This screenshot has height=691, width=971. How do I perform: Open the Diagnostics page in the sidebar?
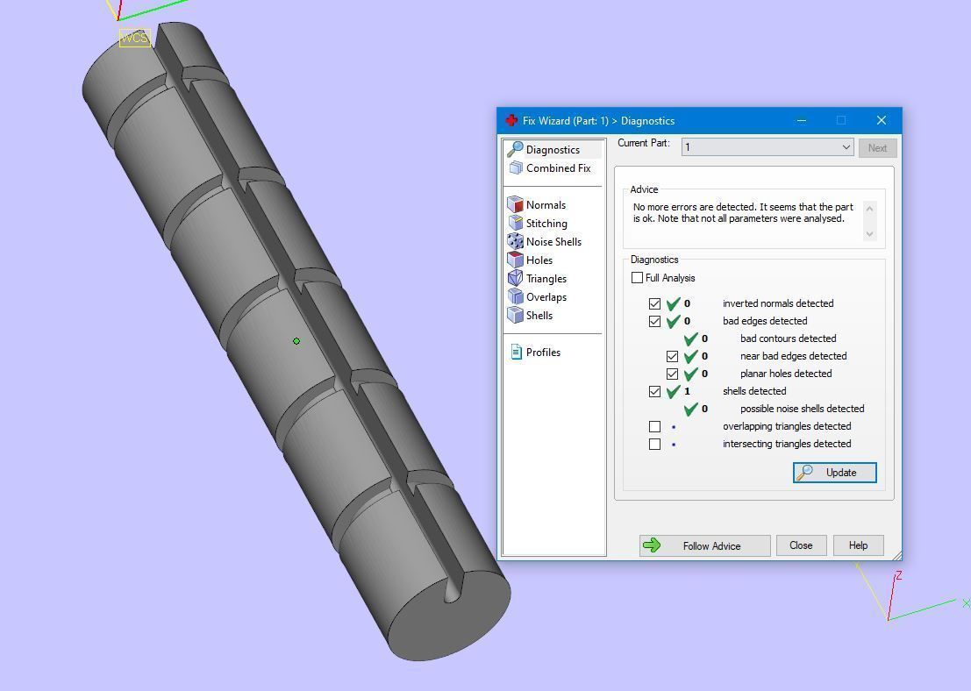553,149
